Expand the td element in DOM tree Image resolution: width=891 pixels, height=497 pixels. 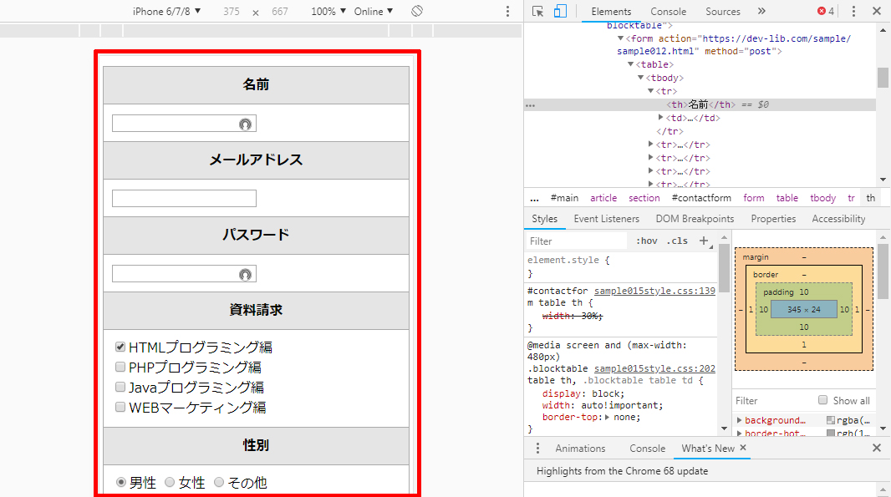(x=661, y=118)
